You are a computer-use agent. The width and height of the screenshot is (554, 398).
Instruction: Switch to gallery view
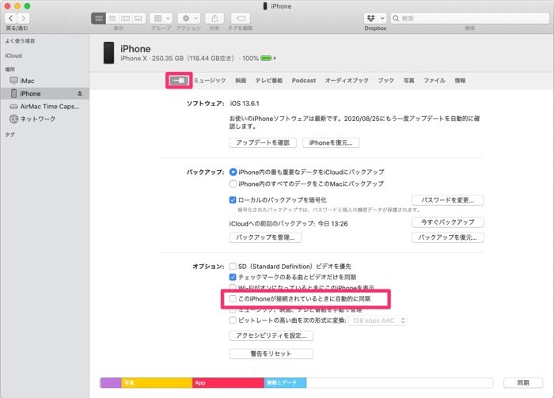coord(138,18)
